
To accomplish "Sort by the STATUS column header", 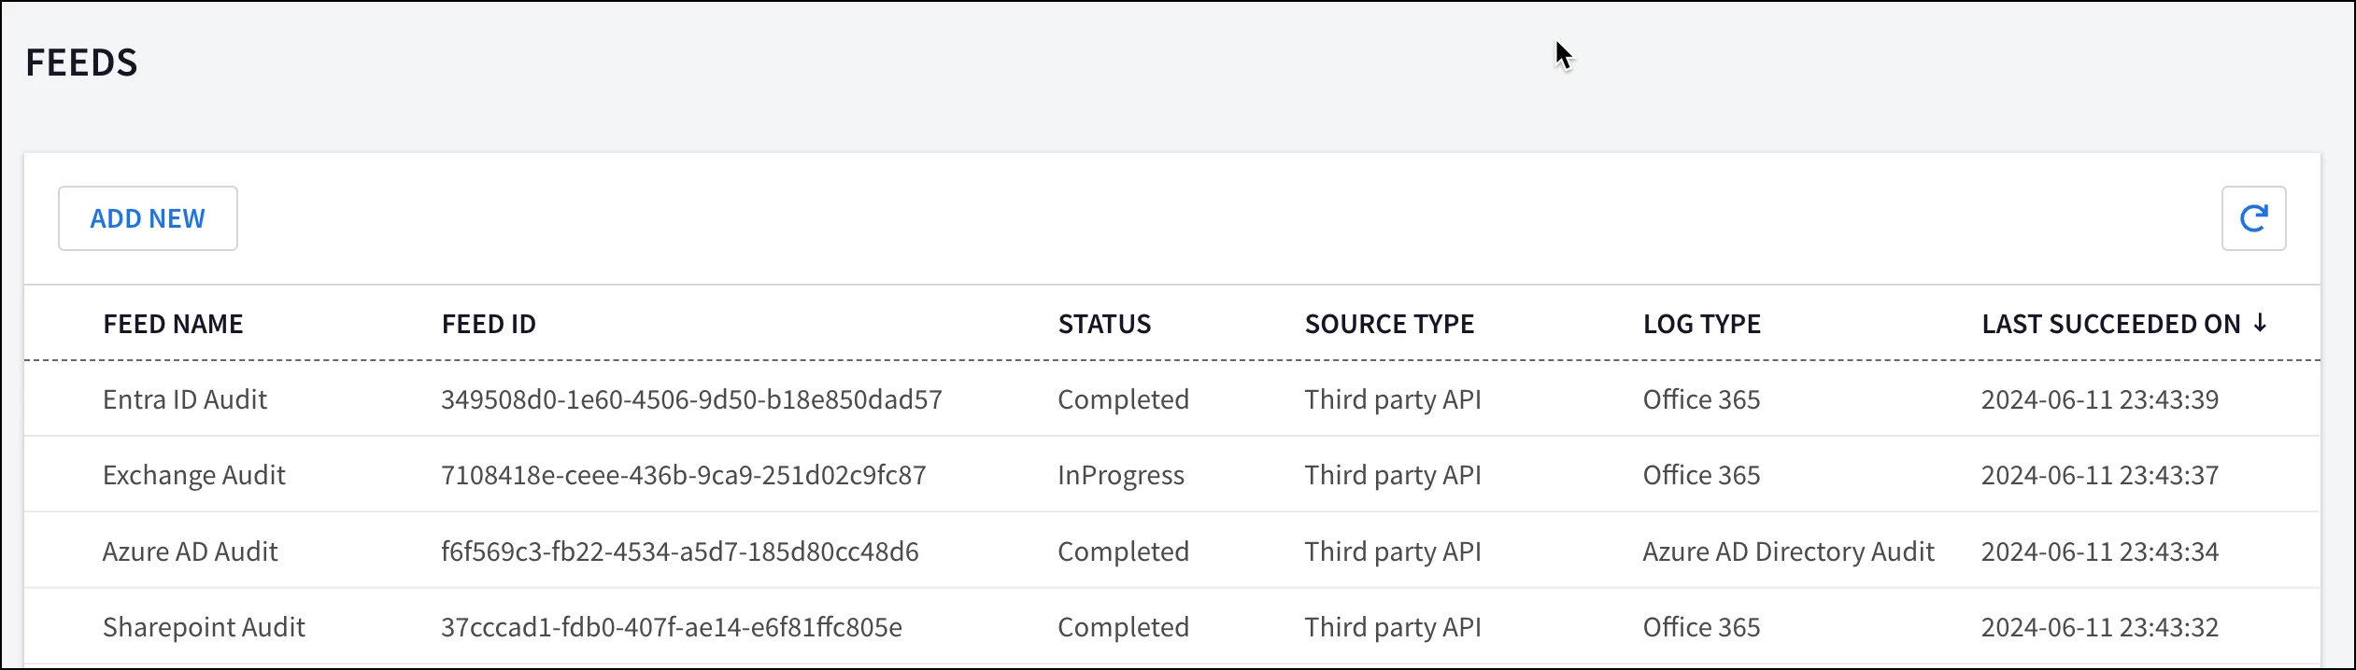I will pos(1104,324).
